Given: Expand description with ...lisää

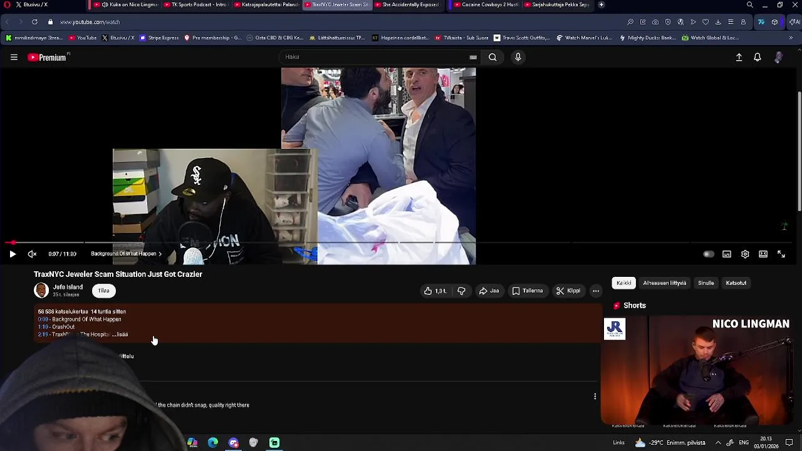Looking at the screenshot, I should [119, 334].
